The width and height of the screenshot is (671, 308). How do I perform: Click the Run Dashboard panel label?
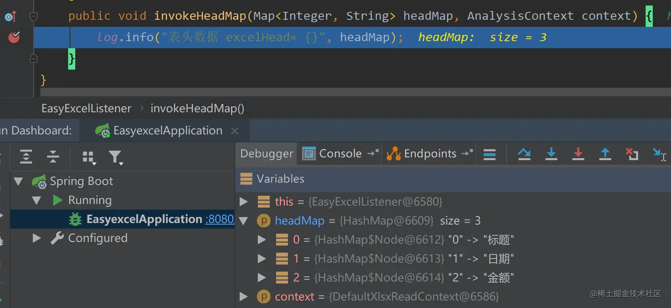36,131
